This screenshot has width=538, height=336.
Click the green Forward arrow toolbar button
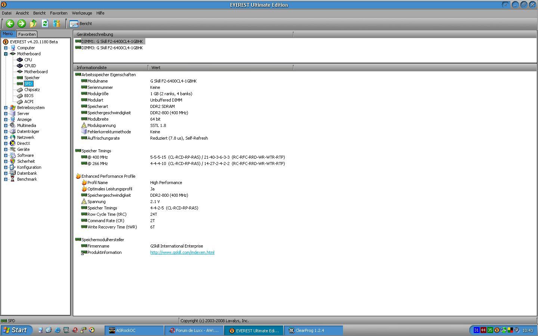(x=22, y=24)
